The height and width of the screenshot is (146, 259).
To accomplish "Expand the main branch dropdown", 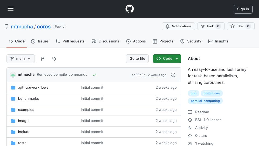I will coord(21,59).
